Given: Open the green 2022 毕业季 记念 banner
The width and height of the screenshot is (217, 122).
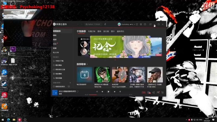Looking at the screenshot, I should click(x=120, y=47).
